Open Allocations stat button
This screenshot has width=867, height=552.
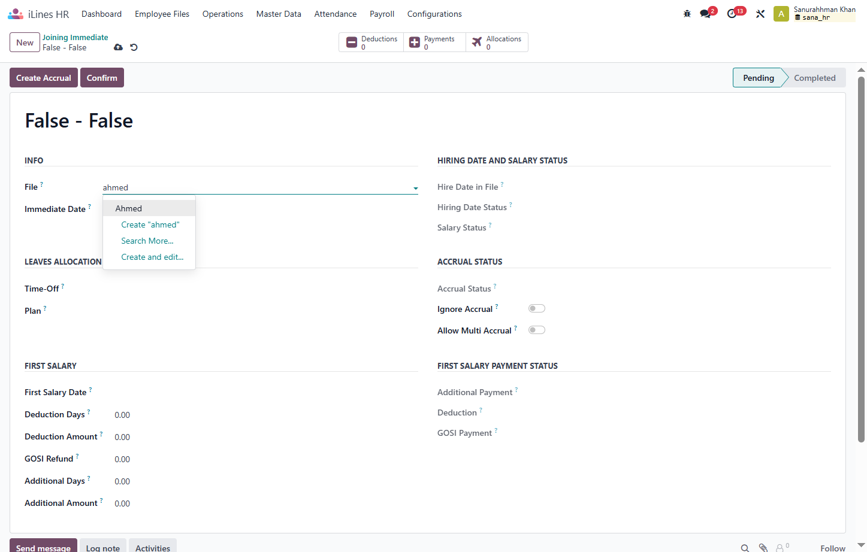point(497,43)
